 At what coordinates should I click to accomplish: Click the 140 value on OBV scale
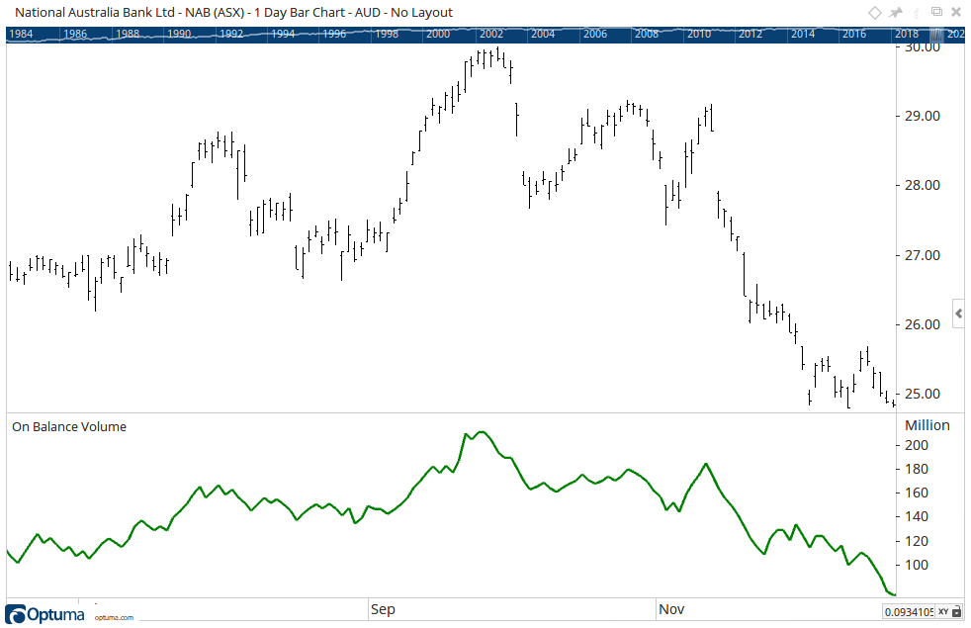coord(917,516)
